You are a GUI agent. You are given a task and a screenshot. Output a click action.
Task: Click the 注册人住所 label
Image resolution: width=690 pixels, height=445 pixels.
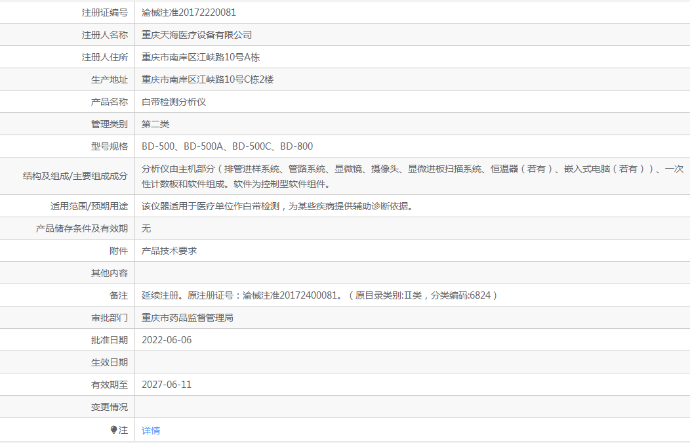105,57
